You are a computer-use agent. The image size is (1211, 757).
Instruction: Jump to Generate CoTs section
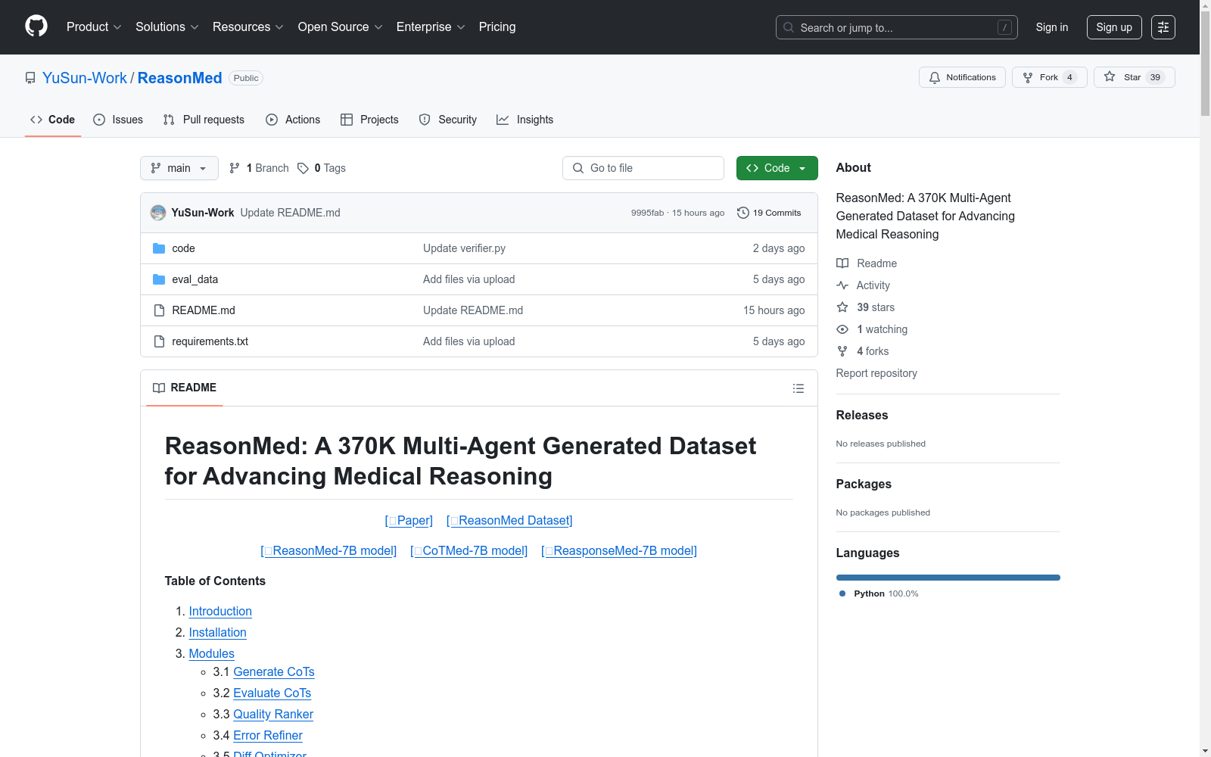[274, 672]
